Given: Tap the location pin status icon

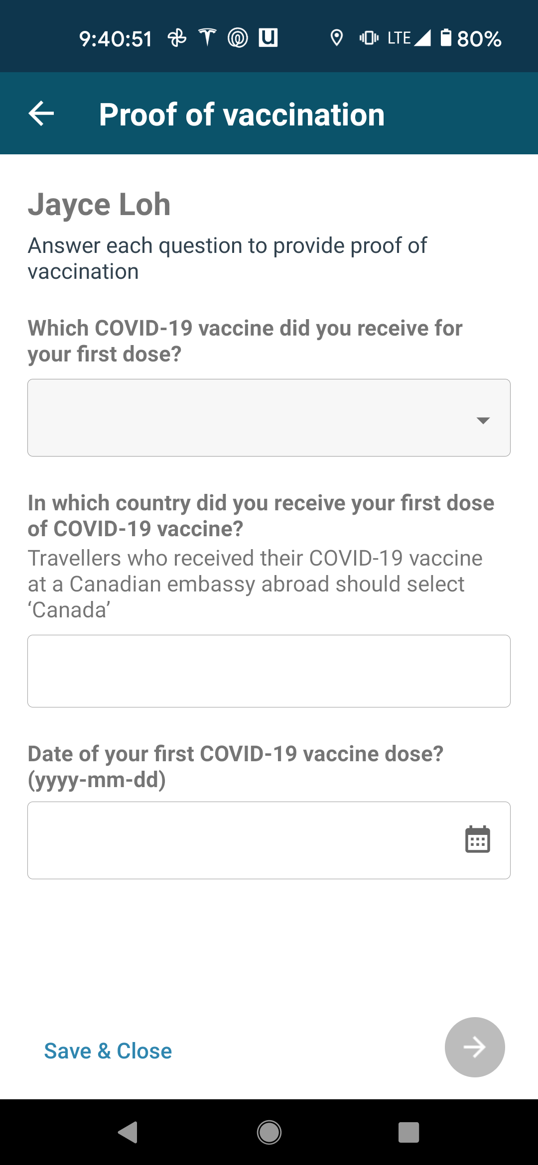Looking at the screenshot, I should 337,38.
